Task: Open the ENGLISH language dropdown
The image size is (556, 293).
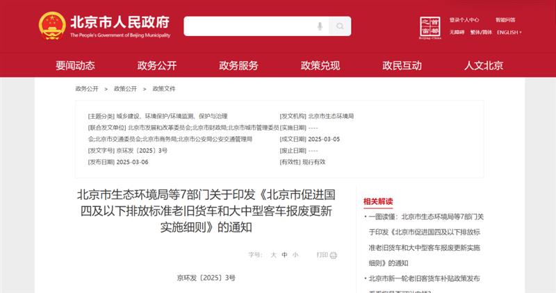Action: click(509, 32)
